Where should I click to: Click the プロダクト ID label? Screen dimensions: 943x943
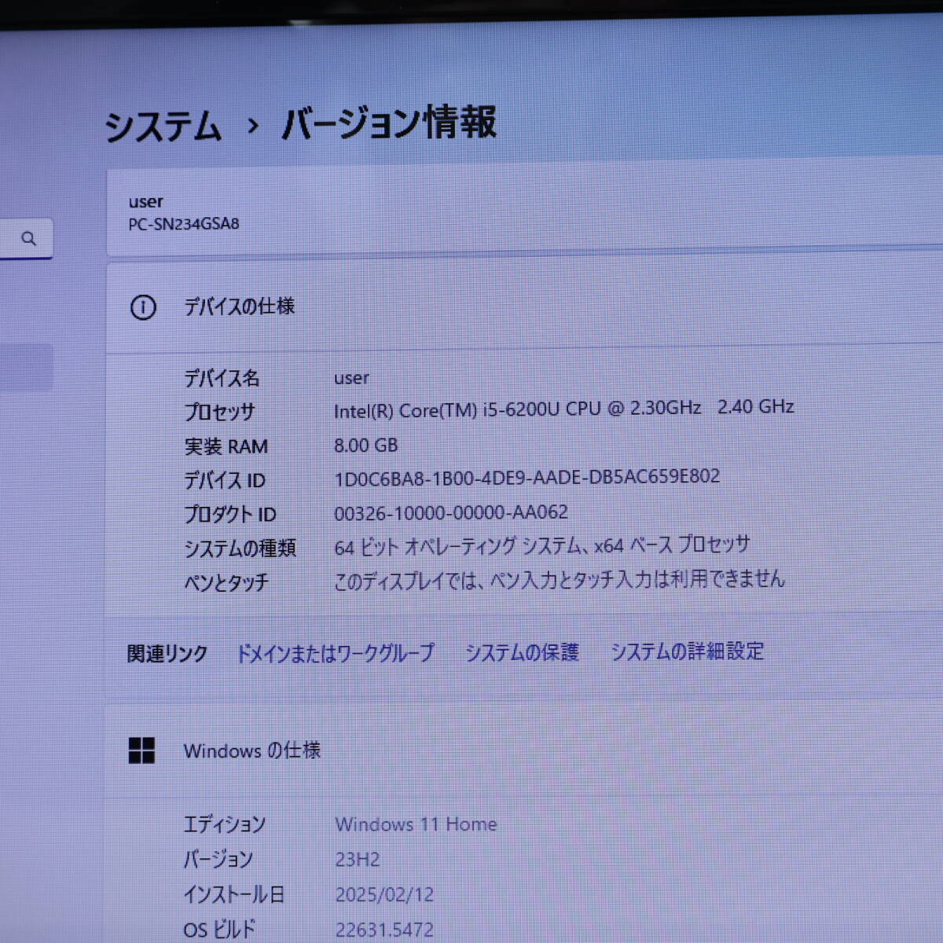click(x=230, y=514)
